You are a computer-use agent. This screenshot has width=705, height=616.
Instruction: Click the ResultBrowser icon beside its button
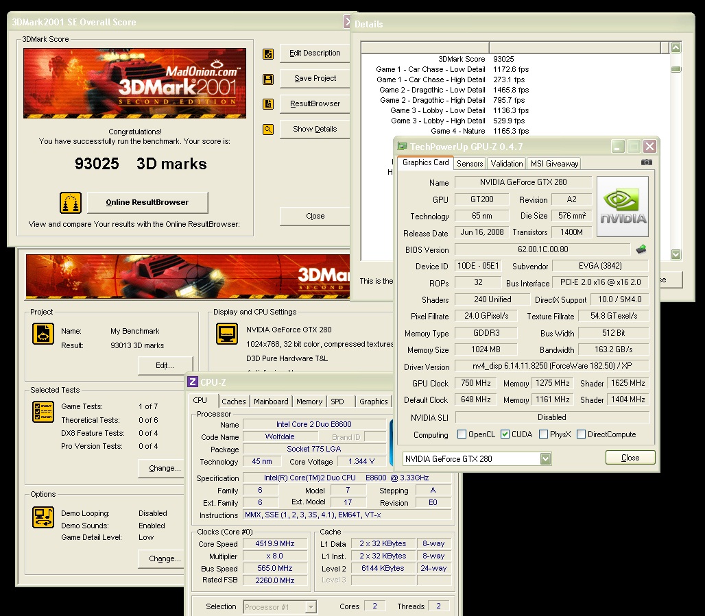[268, 104]
